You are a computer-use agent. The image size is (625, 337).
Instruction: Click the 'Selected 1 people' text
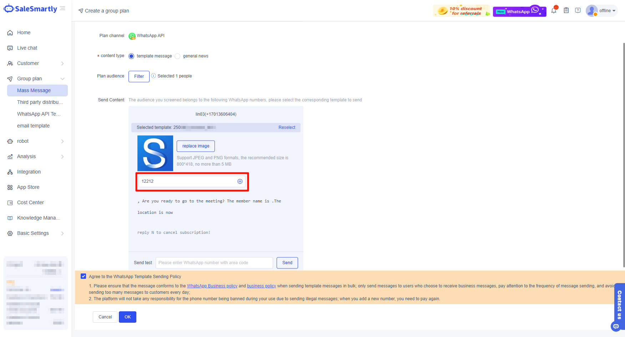click(175, 76)
